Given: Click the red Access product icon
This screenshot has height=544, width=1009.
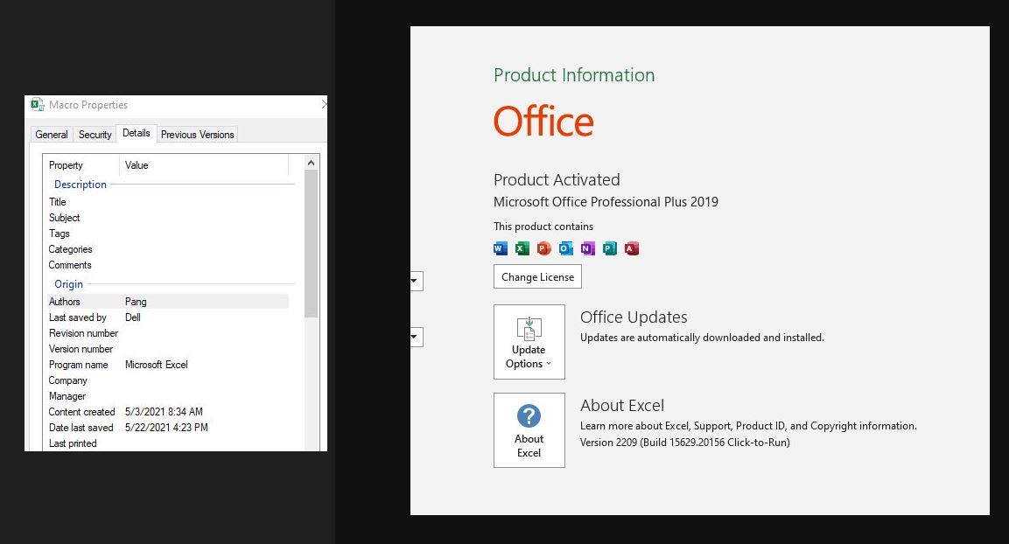Looking at the screenshot, I should (631, 248).
